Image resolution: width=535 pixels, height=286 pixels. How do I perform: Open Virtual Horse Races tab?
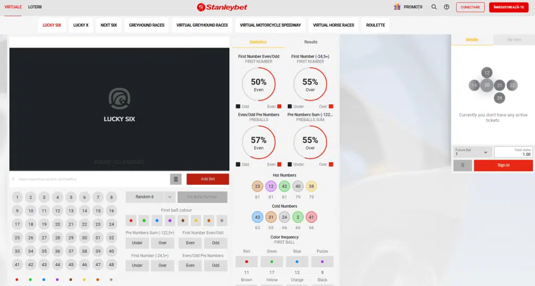coord(333,25)
